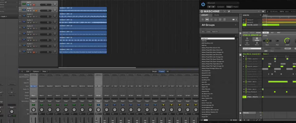Image resolution: width=296 pixels, height=123 pixels.
Task: Select the Loops tag filter
Action: pyautogui.click(x=208, y=32)
